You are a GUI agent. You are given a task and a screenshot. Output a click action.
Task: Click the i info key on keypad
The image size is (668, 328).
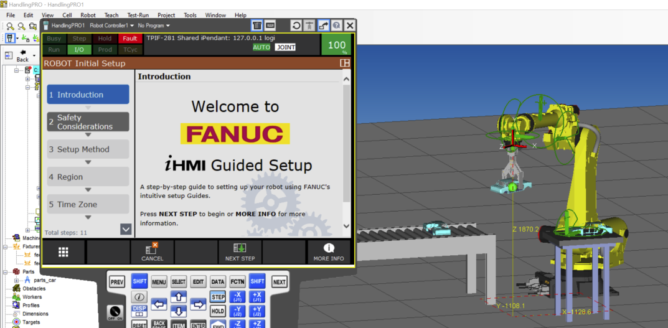[x=139, y=297]
